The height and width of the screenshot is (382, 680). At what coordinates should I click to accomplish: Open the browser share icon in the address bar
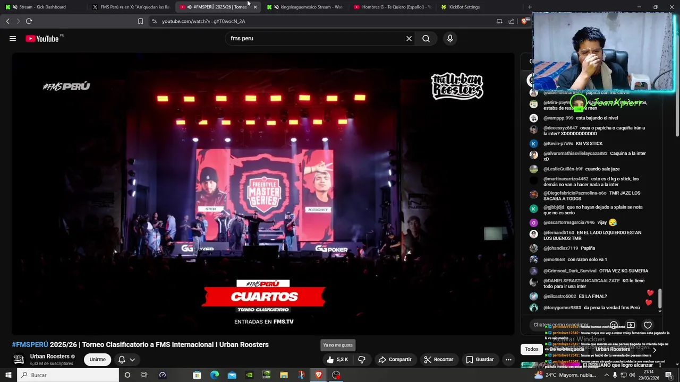point(511,21)
